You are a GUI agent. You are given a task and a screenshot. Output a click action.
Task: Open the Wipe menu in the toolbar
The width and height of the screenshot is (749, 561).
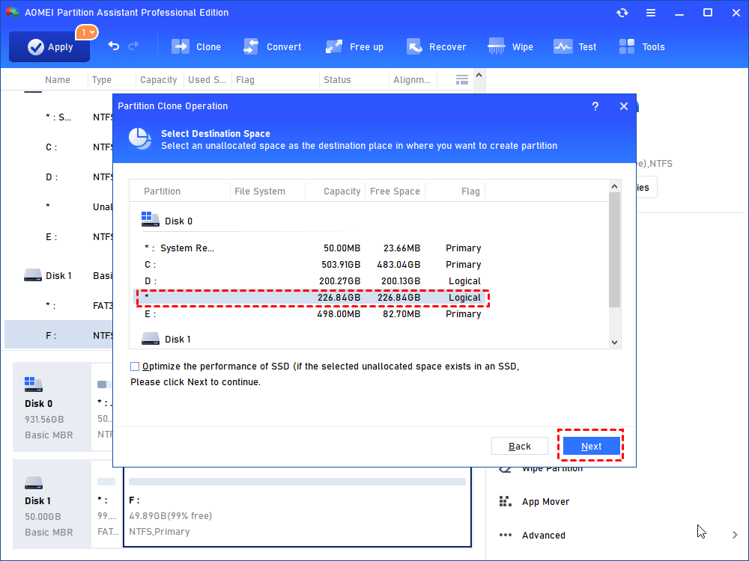click(x=510, y=46)
